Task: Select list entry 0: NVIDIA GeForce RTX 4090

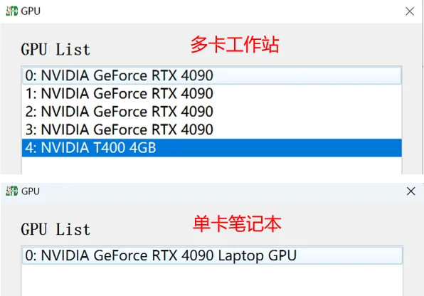Action: [x=212, y=75]
